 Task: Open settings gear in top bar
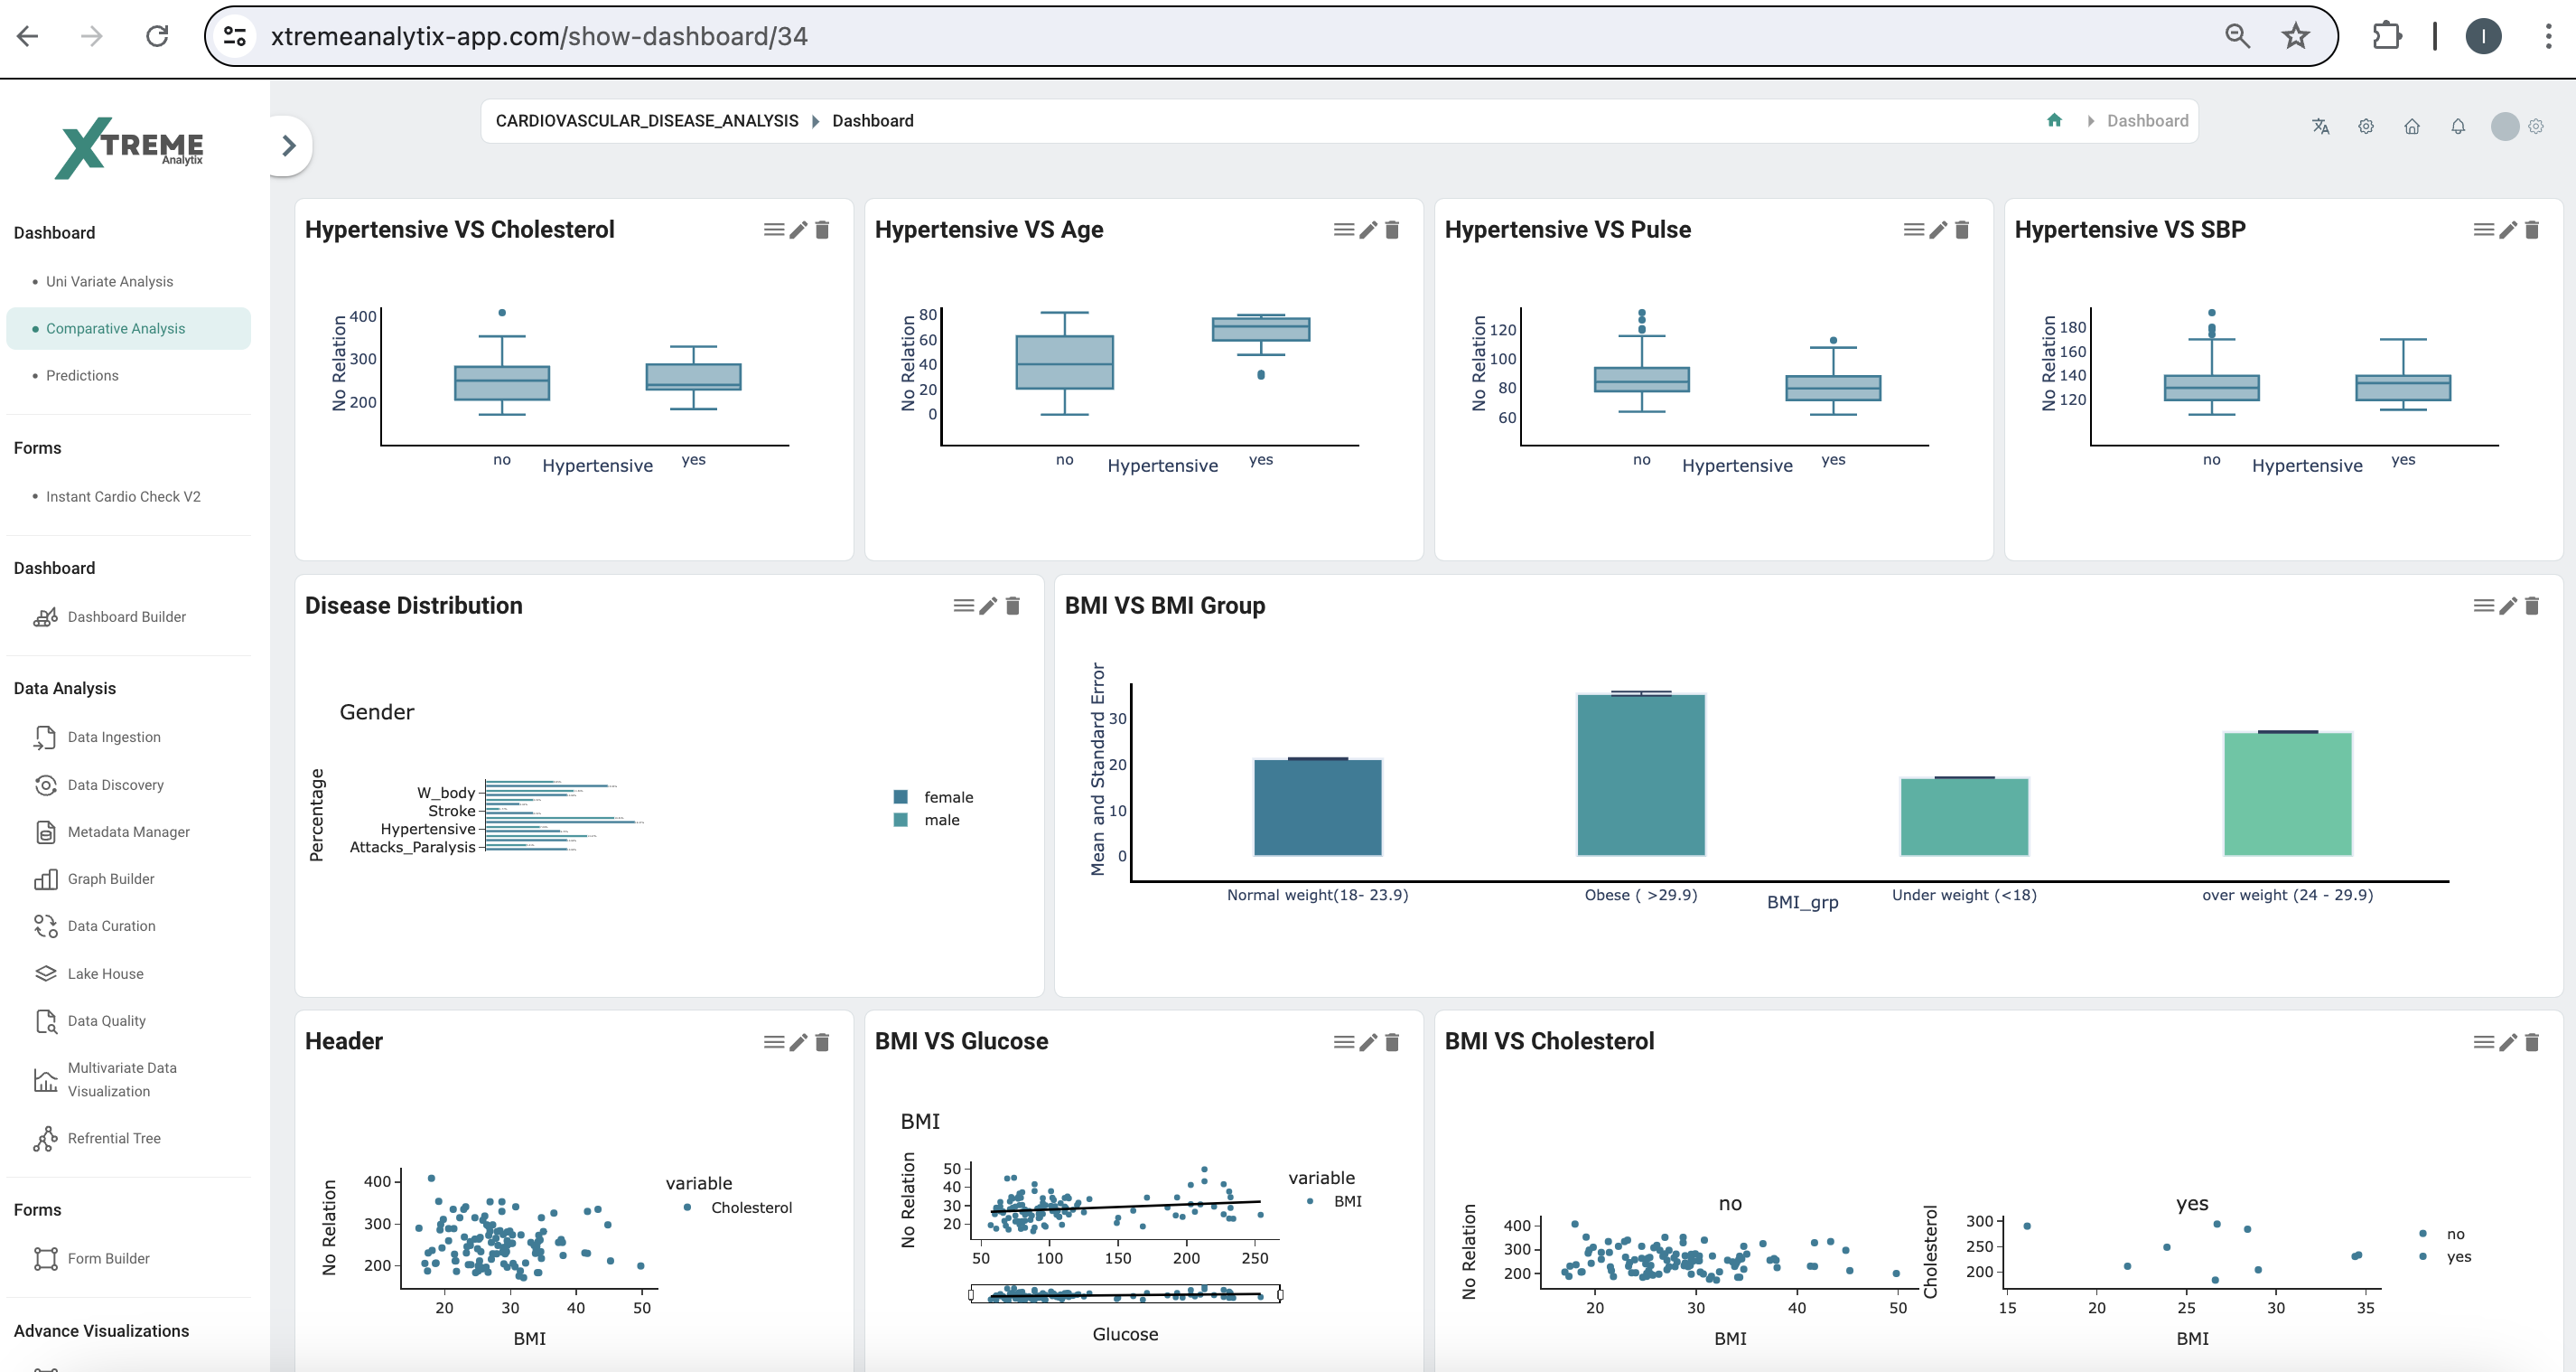(2366, 127)
